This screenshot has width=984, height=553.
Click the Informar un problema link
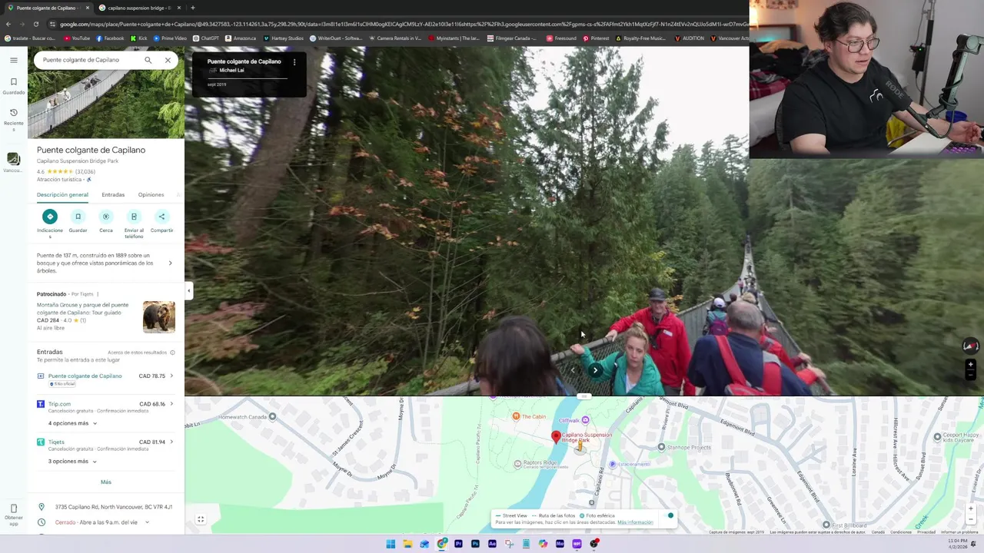959,532
